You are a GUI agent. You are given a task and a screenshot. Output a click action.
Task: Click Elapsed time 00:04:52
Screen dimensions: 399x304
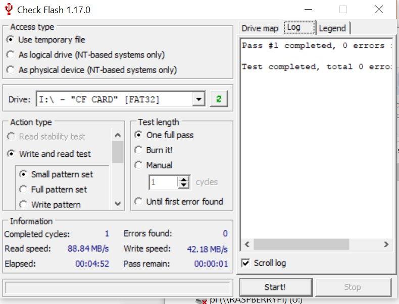pos(92,264)
